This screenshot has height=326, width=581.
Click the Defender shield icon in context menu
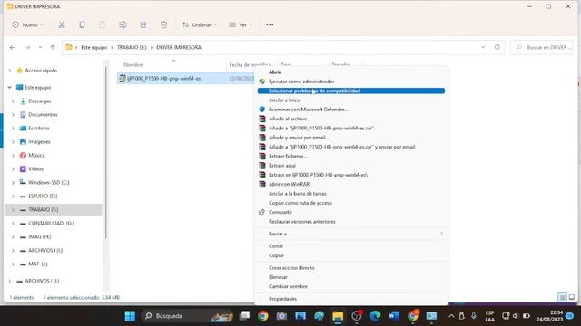coord(262,110)
